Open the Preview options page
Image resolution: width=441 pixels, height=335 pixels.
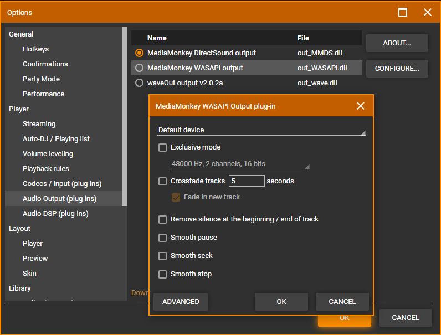pyautogui.click(x=35, y=258)
